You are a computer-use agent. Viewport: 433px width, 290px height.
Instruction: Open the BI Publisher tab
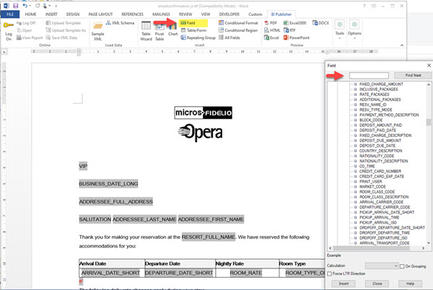(x=281, y=14)
